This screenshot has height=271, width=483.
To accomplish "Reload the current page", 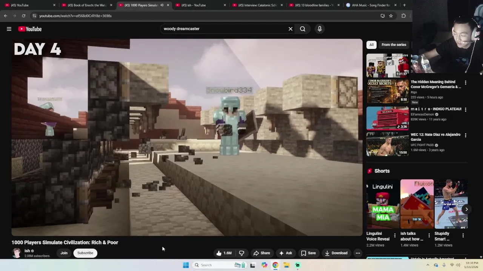I will 23,16.
